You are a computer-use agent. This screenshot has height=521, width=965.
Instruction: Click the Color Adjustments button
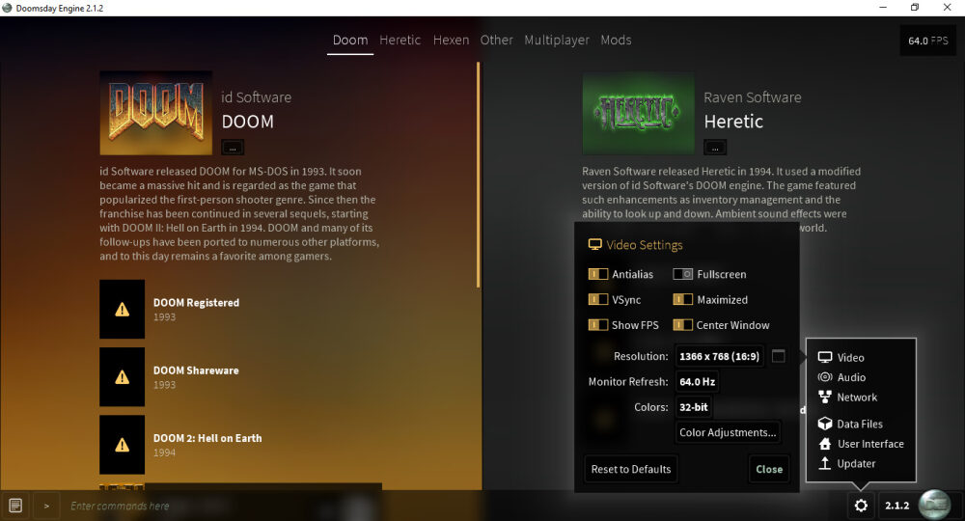point(728,432)
